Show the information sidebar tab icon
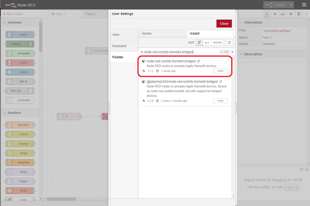The image size is (310, 206). [267, 14]
